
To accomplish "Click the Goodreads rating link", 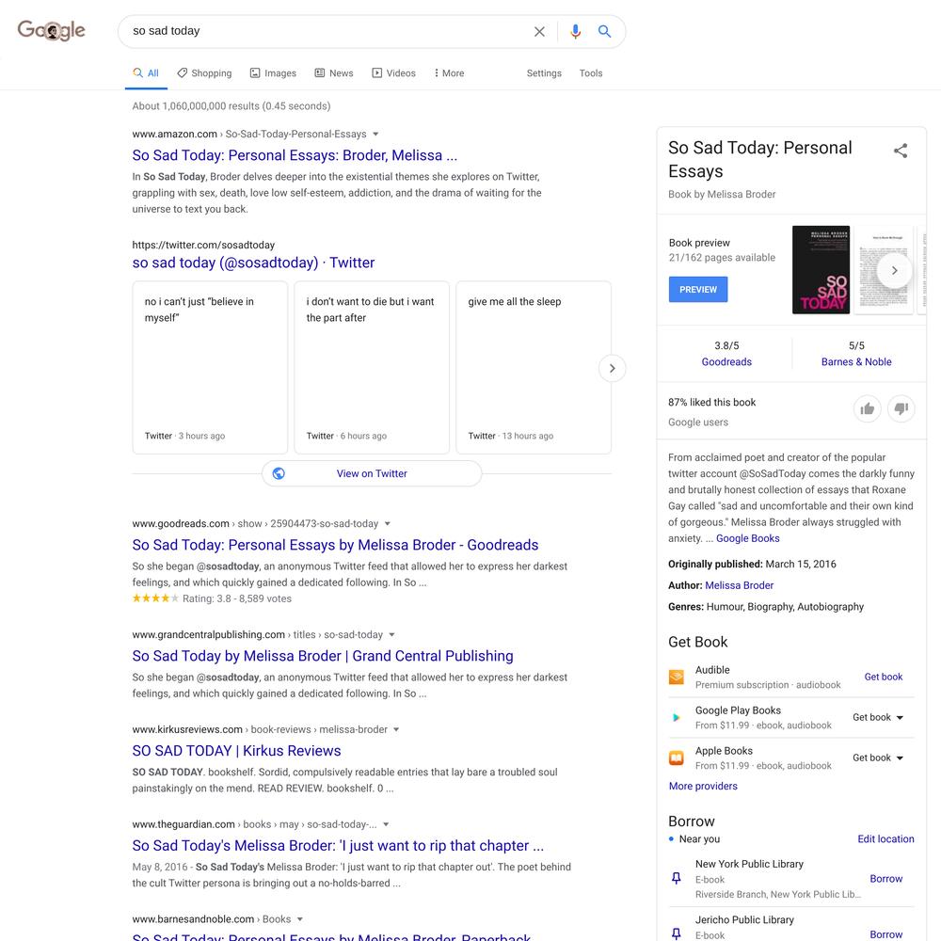I will [x=726, y=362].
